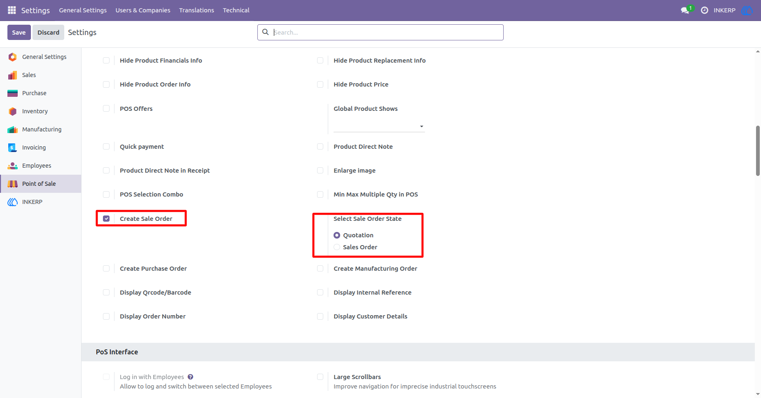This screenshot has width=761, height=398.
Task: Click the search magnifier icon
Action: (x=266, y=32)
